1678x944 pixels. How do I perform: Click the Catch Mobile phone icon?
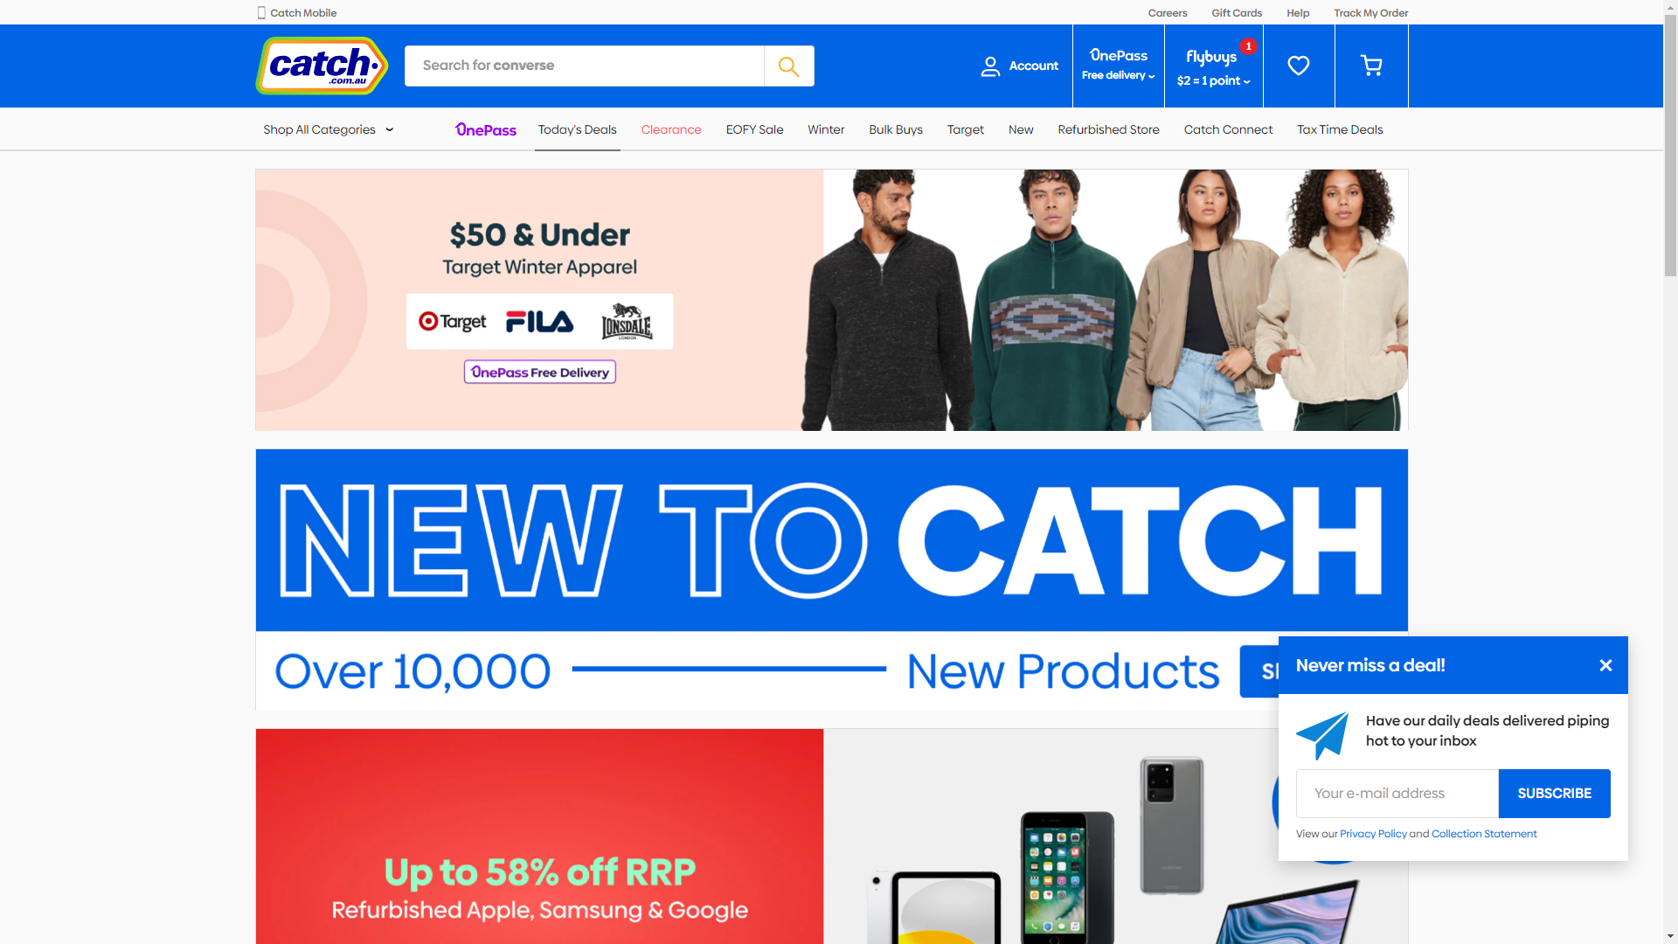point(261,13)
